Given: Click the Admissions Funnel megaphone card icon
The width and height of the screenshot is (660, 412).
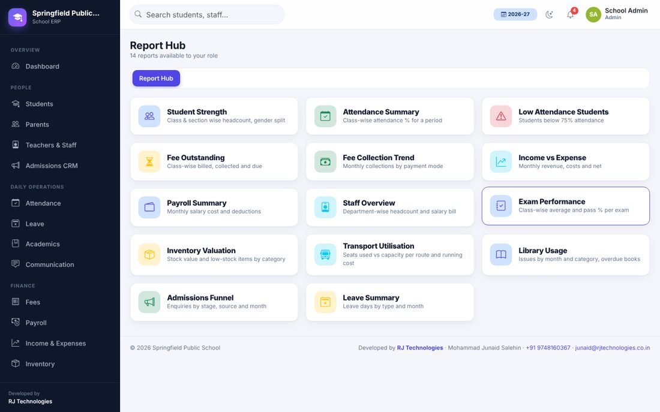Looking at the screenshot, I should tap(149, 302).
